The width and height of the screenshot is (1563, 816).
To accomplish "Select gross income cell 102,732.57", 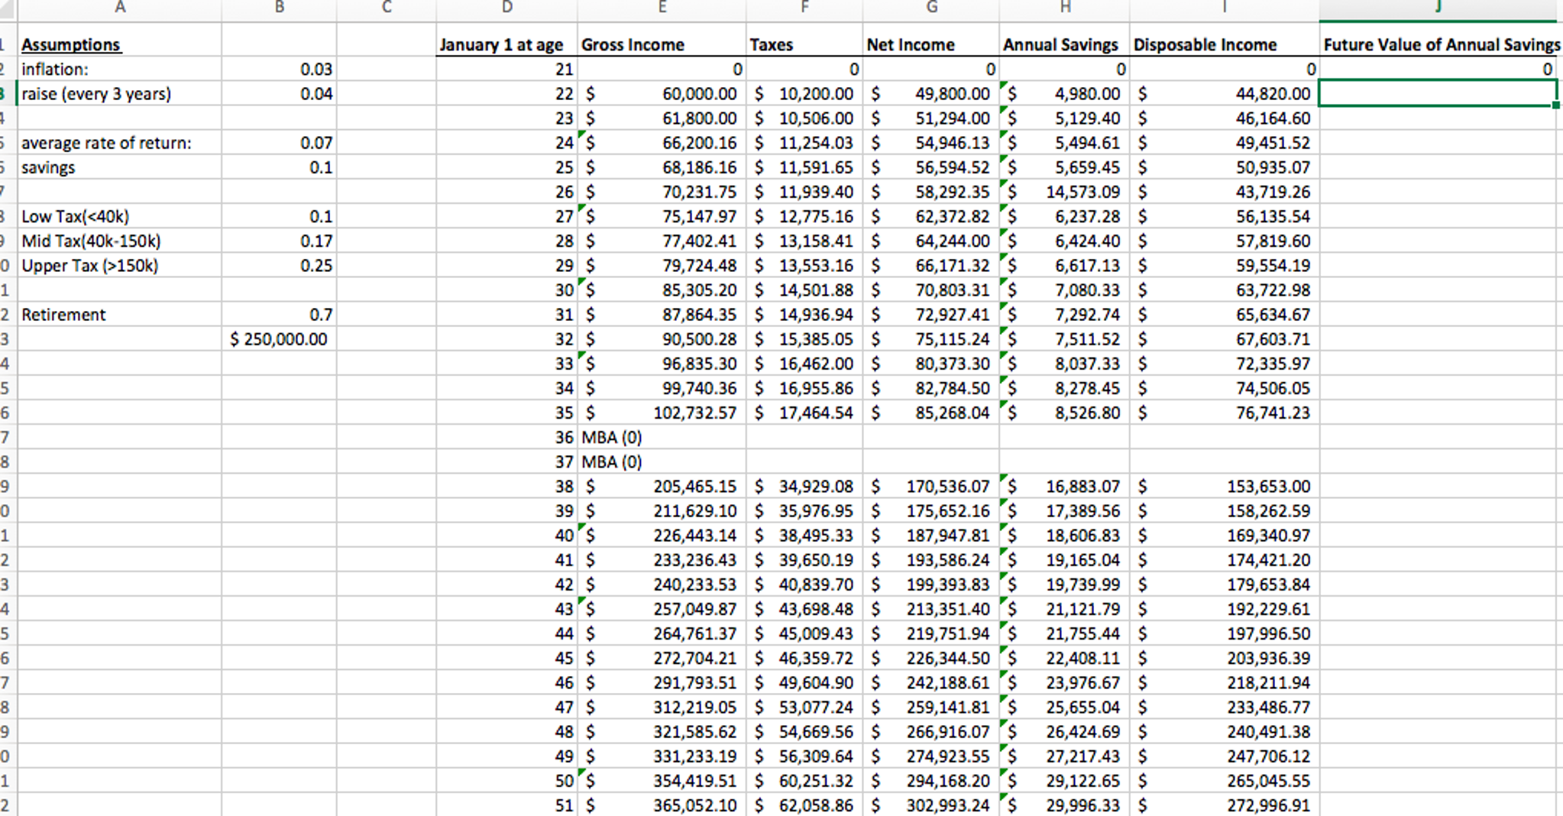I will click(662, 413).
